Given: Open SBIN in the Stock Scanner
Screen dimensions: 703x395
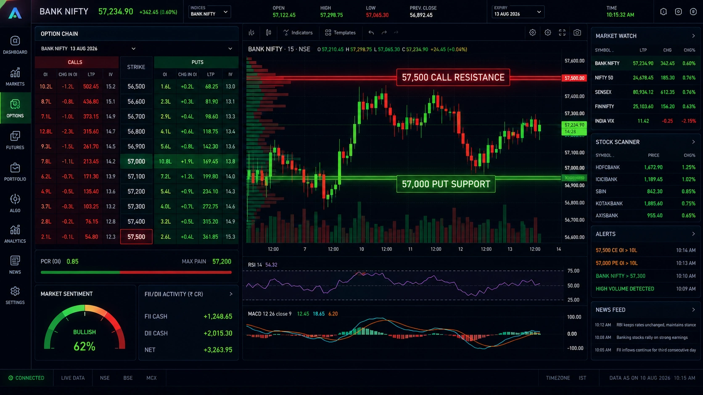Looking at the screenshot, I should pos(645,191).
